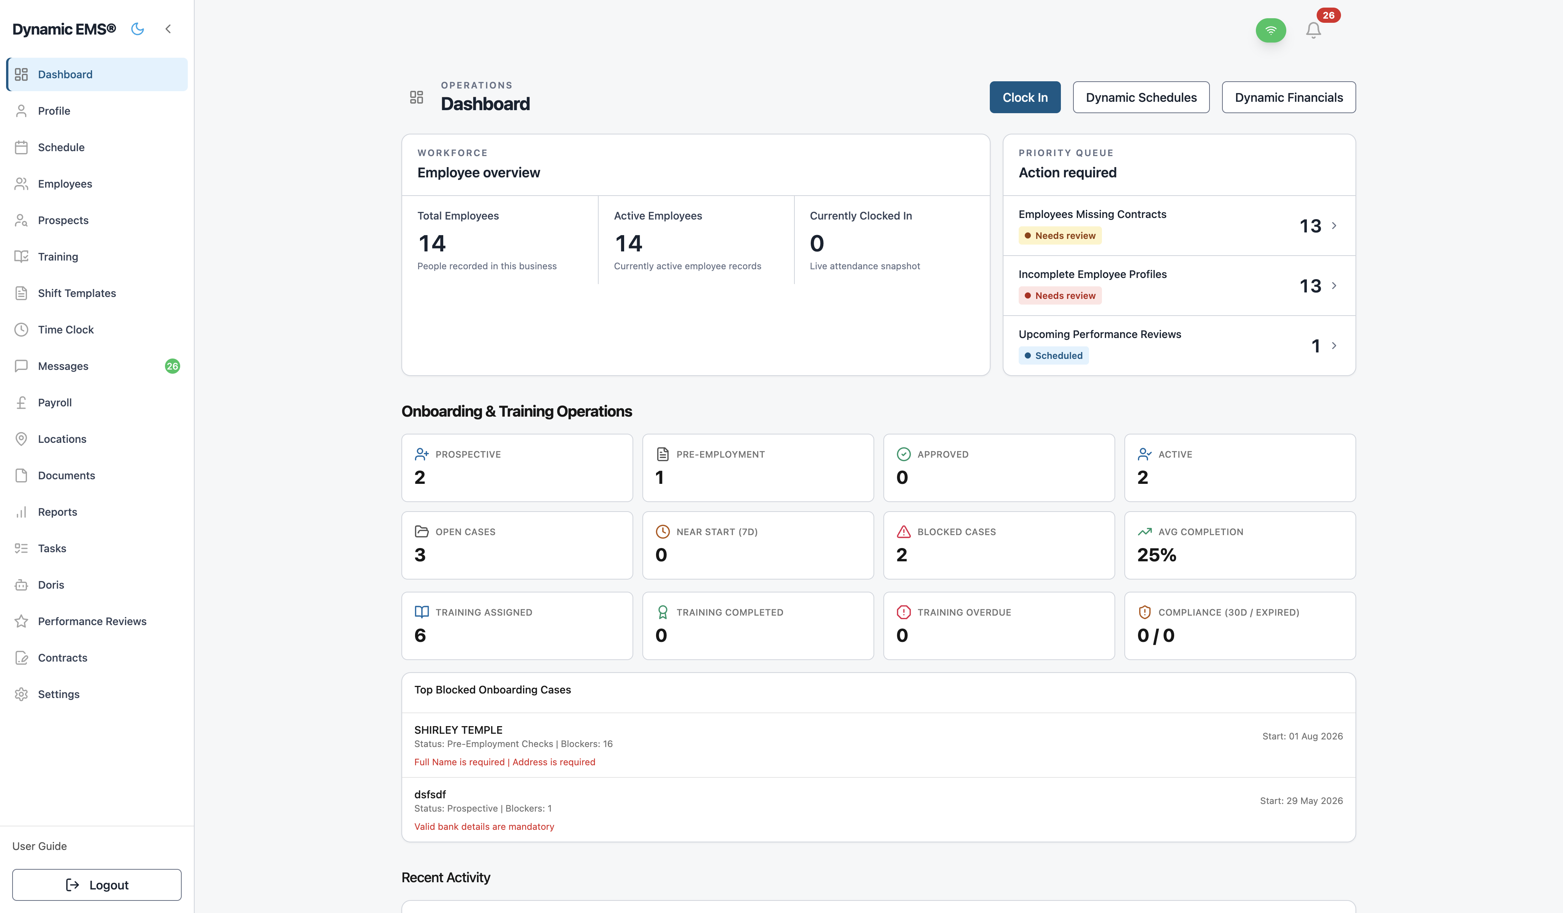1563x913 pixels.
Task: Open the Prospective onboarding card
Action: tap(517, 468)
